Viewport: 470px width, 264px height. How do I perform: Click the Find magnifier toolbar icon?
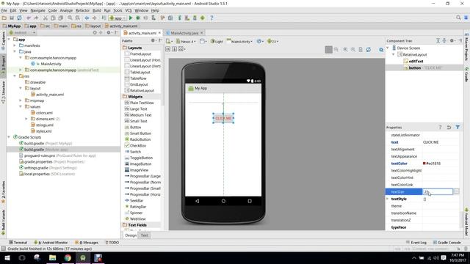70,18
